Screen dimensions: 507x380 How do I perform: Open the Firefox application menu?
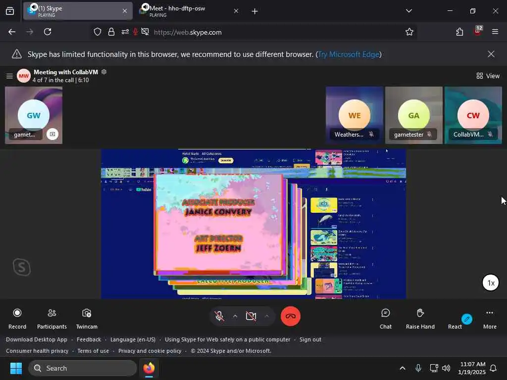point(495,32)
